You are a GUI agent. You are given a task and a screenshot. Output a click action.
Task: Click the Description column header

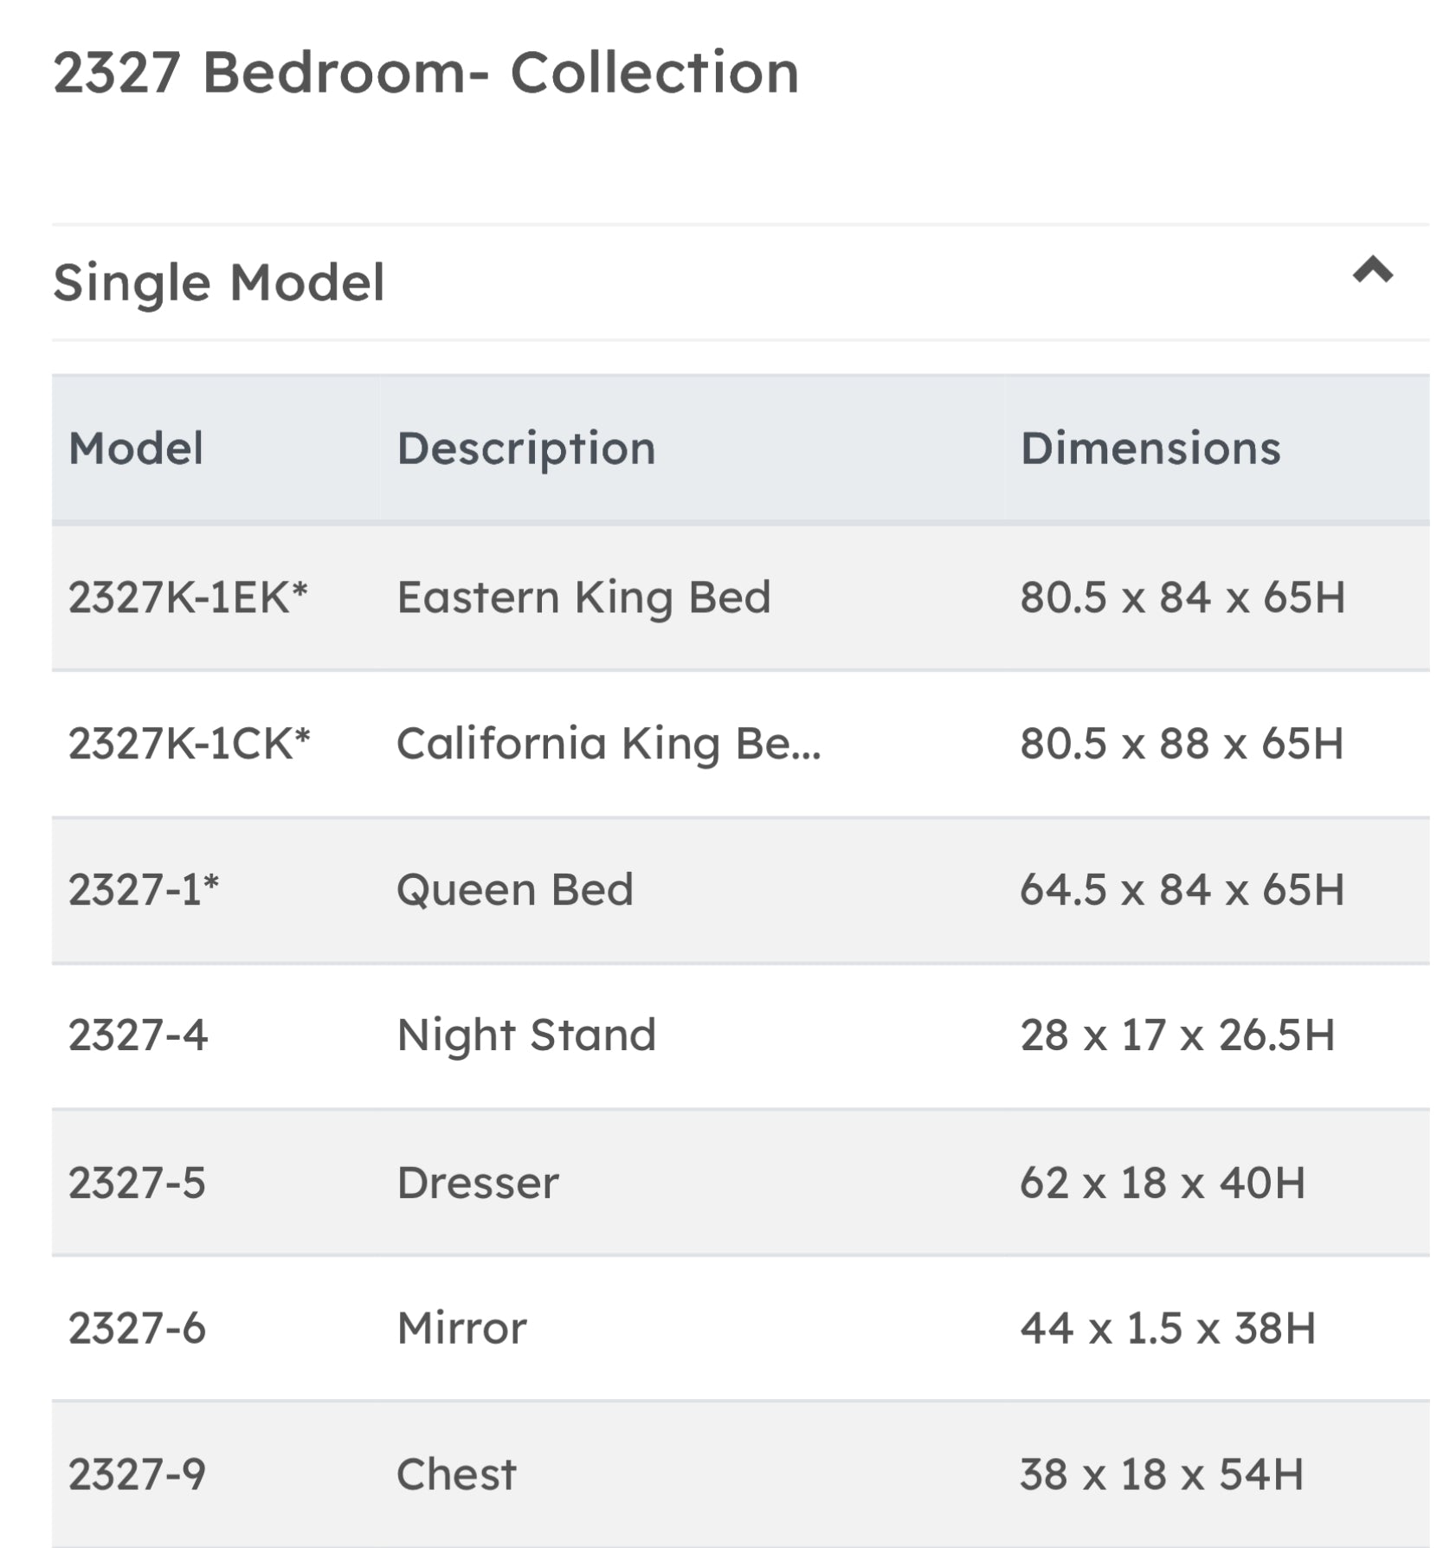pyautogui.click(x=526, y=448)
